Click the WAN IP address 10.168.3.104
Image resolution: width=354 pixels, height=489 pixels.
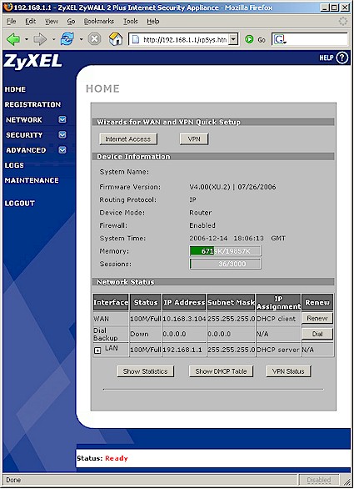tap(184, 319)
